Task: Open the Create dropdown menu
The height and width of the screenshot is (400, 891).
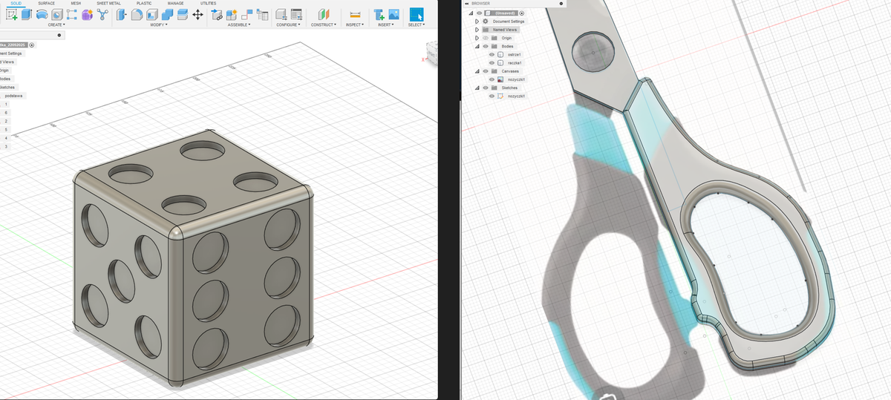Action: [56, 25]
